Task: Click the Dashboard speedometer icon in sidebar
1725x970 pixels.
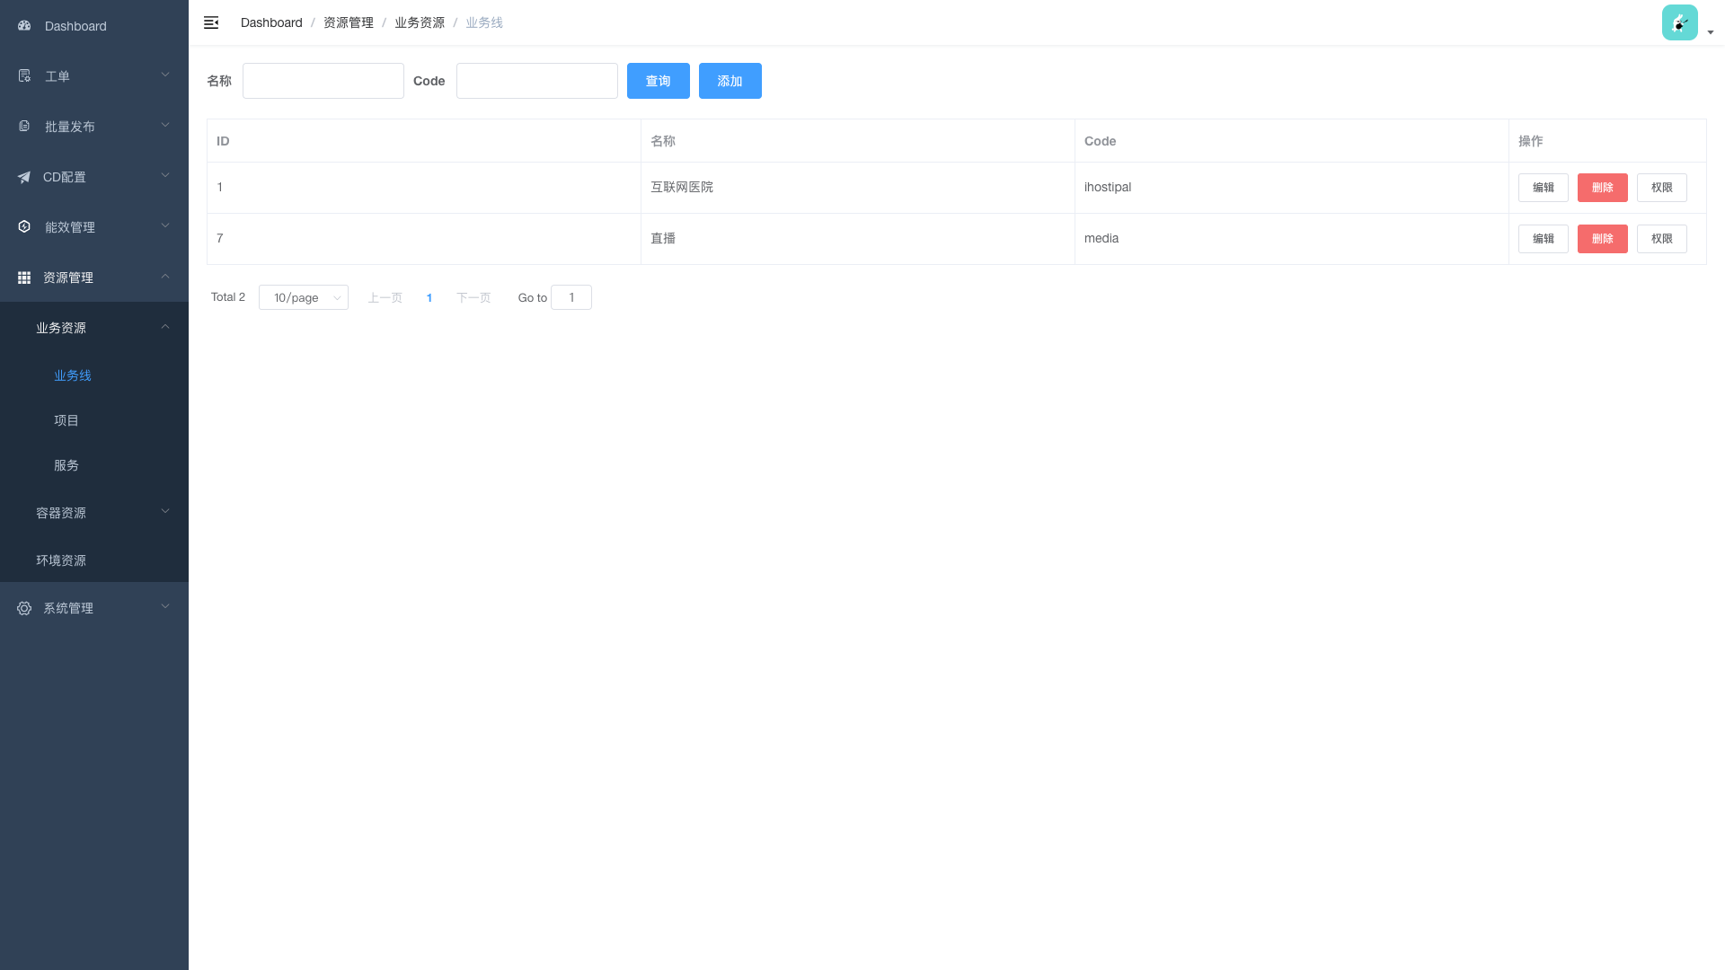Action: 24,26
